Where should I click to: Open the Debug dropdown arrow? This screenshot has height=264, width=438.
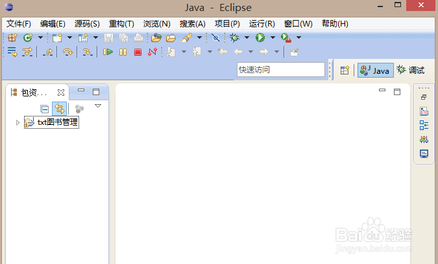(x=247, y=38)
